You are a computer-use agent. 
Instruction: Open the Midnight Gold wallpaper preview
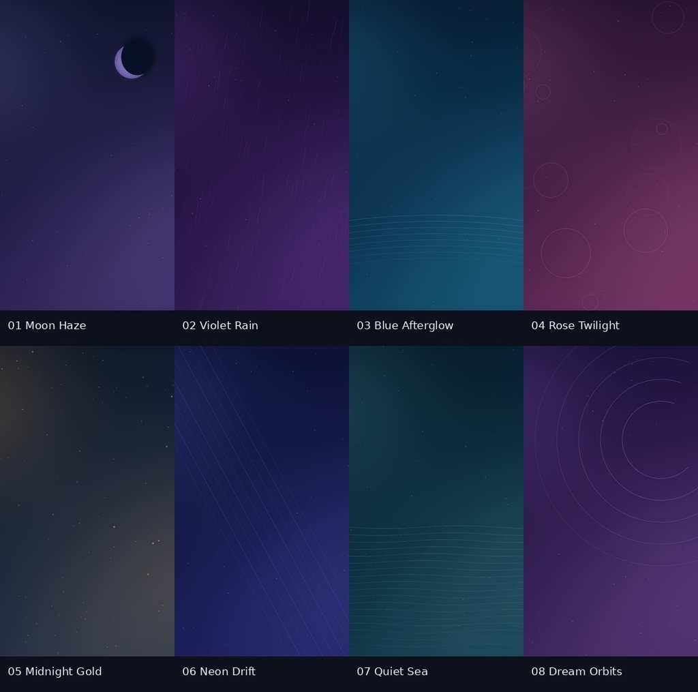coord(87,501)
